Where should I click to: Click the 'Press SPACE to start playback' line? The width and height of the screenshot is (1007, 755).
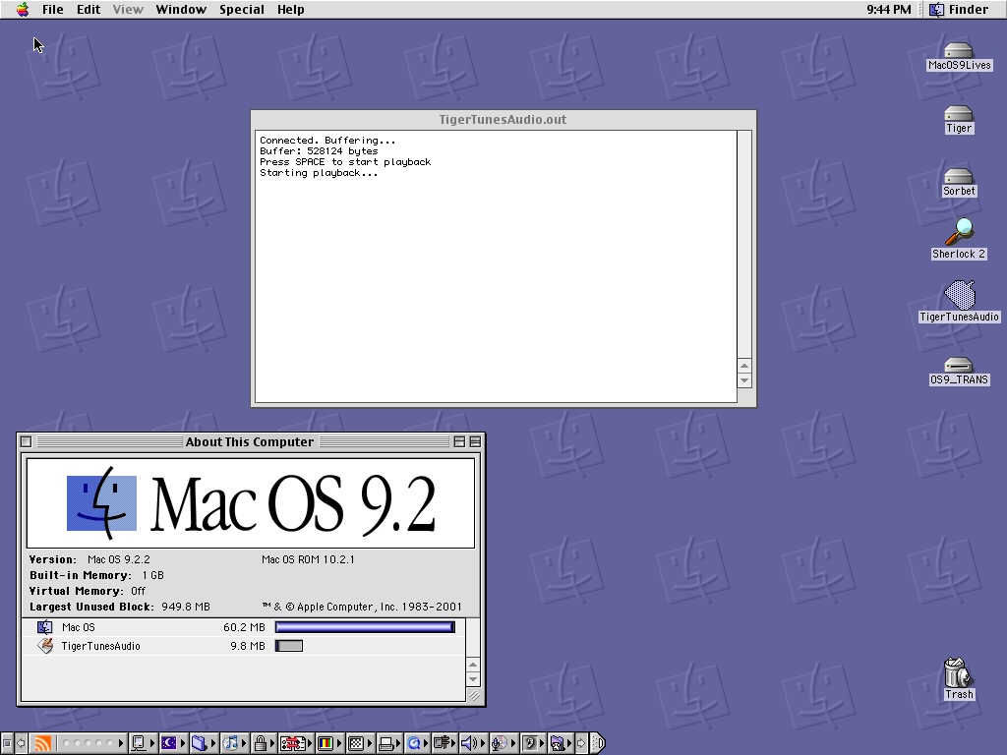345,162
